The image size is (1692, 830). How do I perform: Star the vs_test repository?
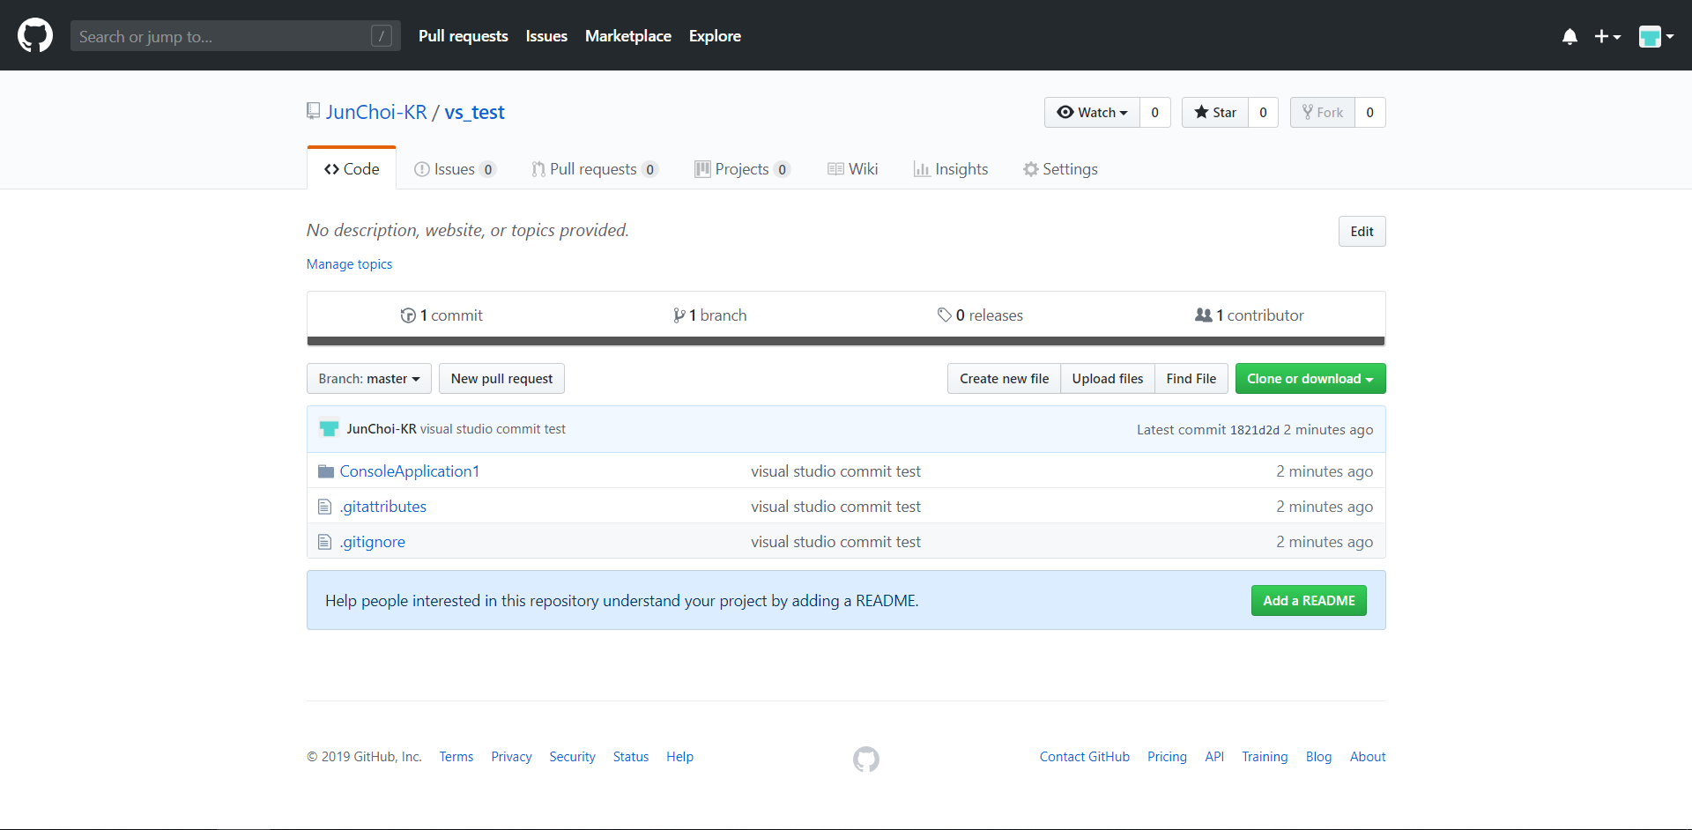click(1214, 112)
